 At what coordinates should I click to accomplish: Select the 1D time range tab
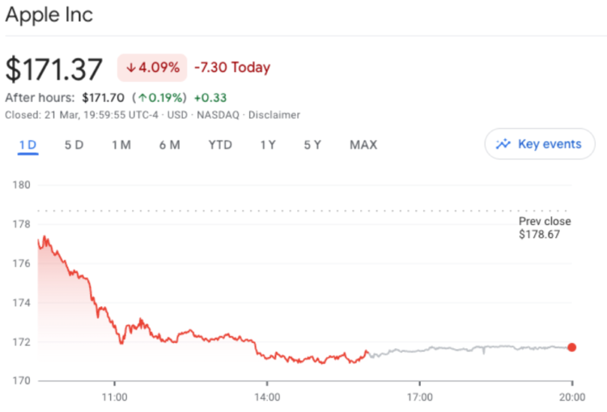pos(28,145)
